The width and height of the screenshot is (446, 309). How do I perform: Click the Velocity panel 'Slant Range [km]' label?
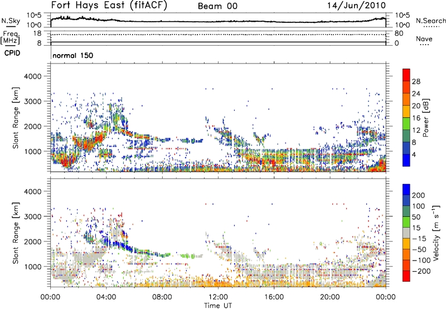16,233
